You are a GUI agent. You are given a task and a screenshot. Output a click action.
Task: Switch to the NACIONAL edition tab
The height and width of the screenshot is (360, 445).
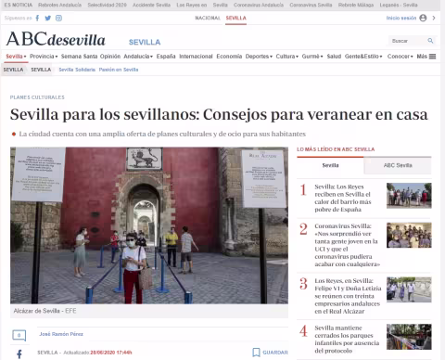pos(208,18)
